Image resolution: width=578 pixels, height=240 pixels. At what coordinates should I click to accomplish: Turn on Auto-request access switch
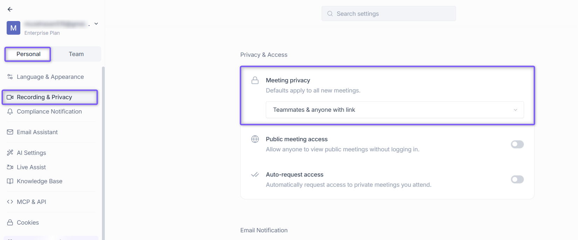[517, 179]
